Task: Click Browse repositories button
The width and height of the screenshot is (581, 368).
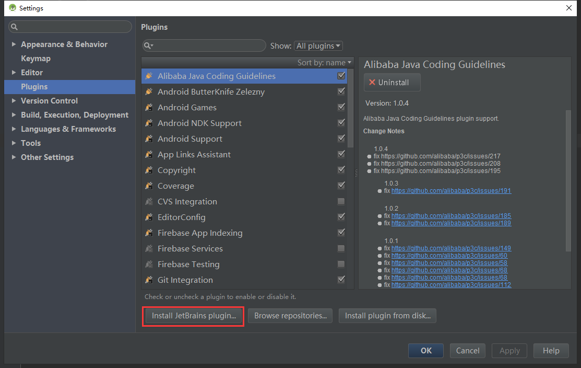Action: [290, 316]
